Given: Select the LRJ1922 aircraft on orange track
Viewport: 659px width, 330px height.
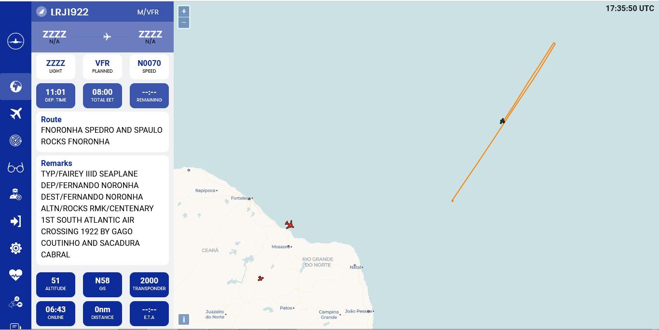Looking at the screenshot, I should (x=502, y=121).
